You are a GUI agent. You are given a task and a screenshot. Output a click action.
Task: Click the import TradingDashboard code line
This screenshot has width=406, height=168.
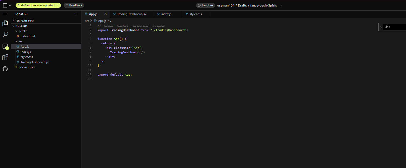click(143, 30)
